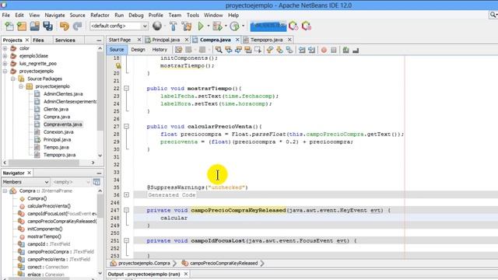Screen dimensions: 498x280
Task: Click the Clean and Build icon
Action: coord(187,26)
